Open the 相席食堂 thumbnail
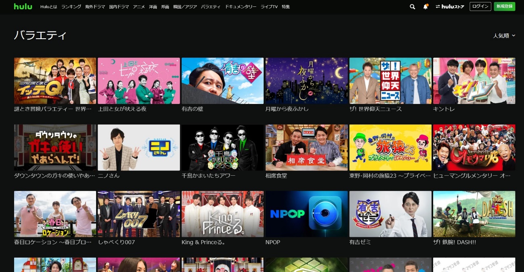Screen dimensions: 524x272 click(x=306, y=147)
